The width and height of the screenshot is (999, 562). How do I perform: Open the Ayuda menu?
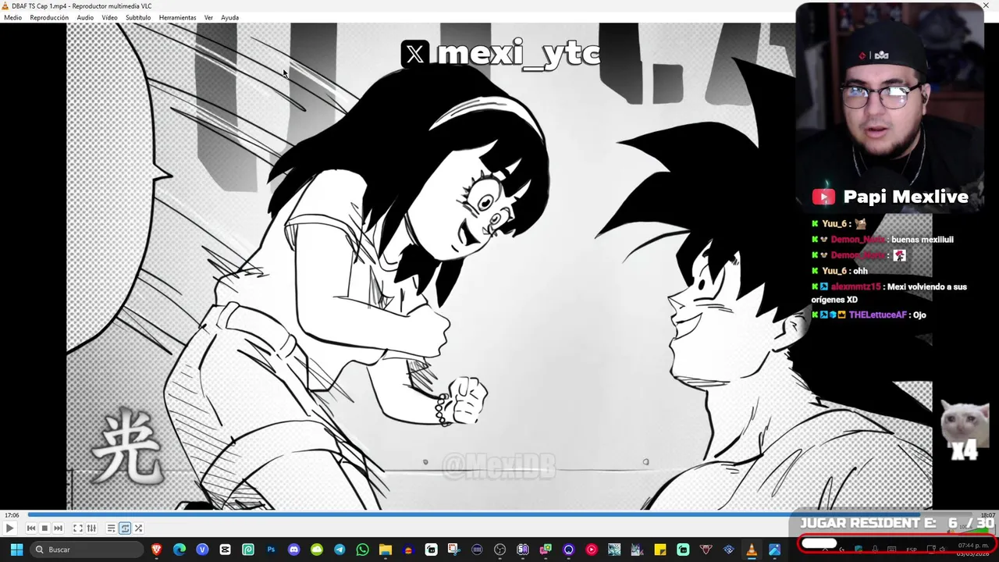pos(229,17)
